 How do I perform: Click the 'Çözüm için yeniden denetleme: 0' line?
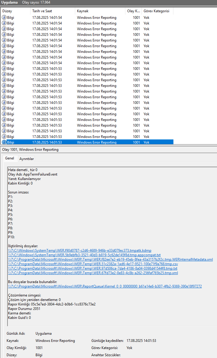[34, 300]
